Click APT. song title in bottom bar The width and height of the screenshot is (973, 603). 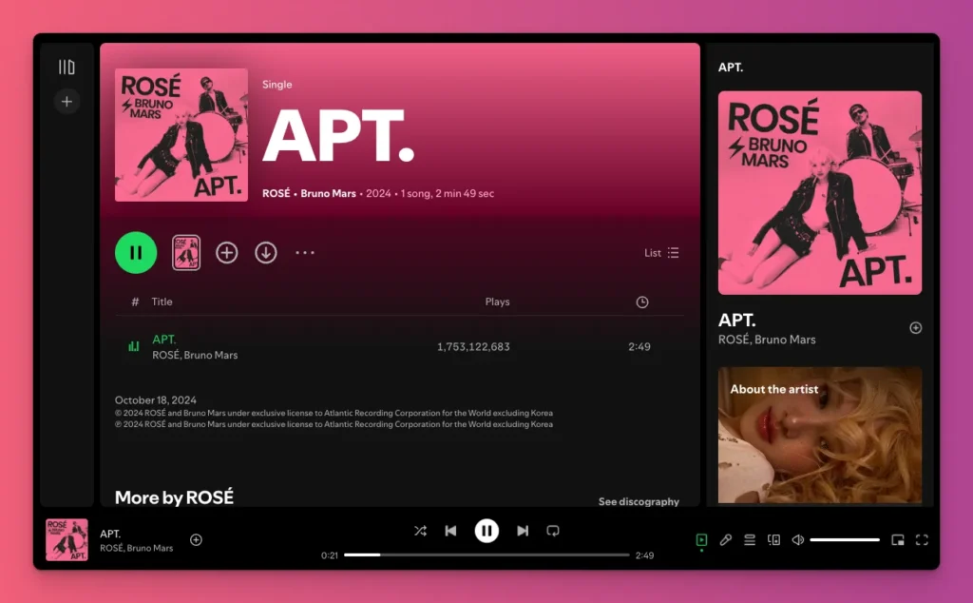[x=110, y=534]
